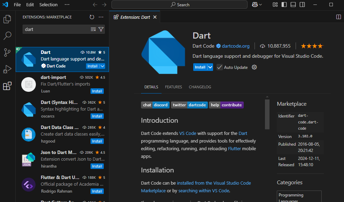Install Json to Dart Model extension

point(97,166)
